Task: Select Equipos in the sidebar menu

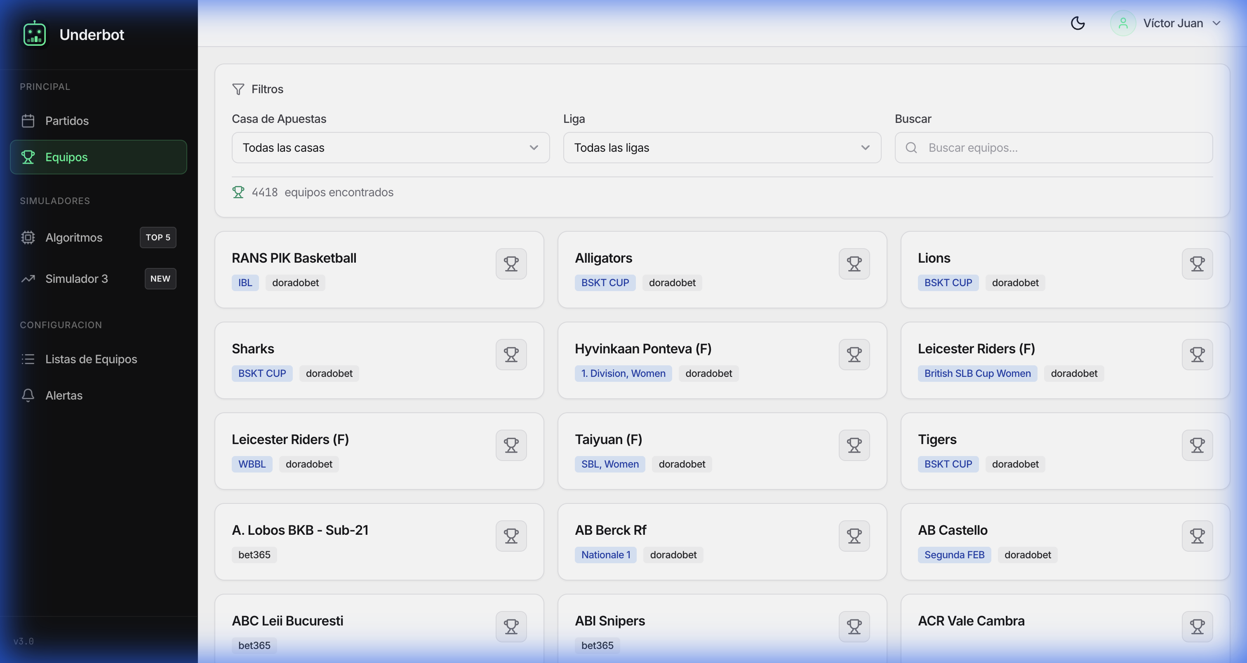Action: click(66, 157)
